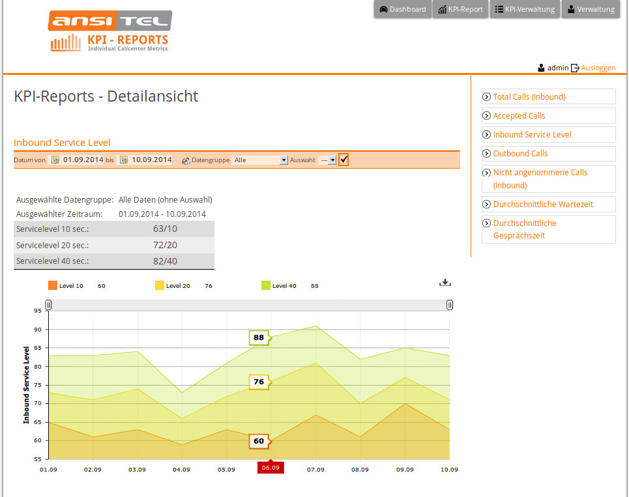Open the end date calendar icon
The height and width of the screenshot is (497, 629).
pos(124,160)
